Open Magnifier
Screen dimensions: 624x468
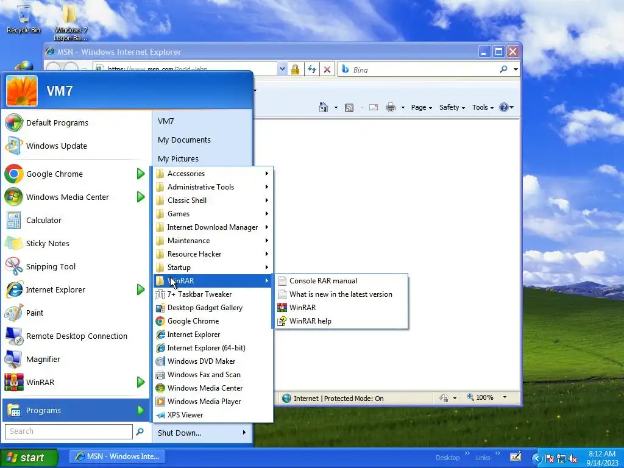[x=76, y=360]
